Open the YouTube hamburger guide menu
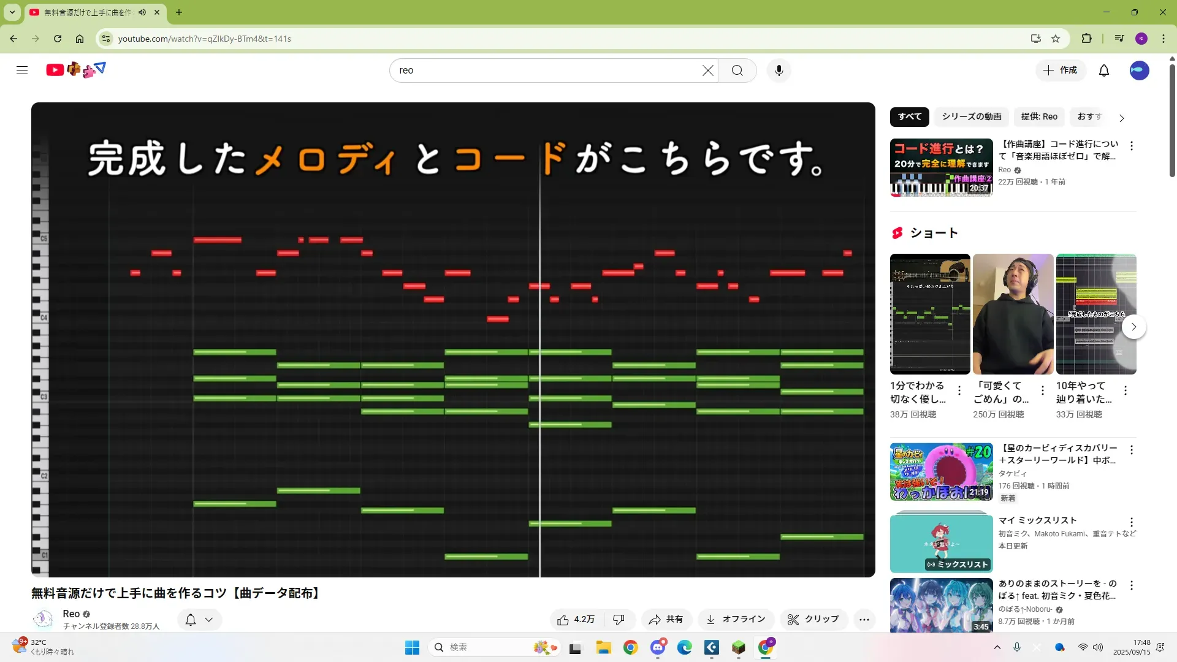1177x662 pixels. pyautogui.click(x=22, y=70)
